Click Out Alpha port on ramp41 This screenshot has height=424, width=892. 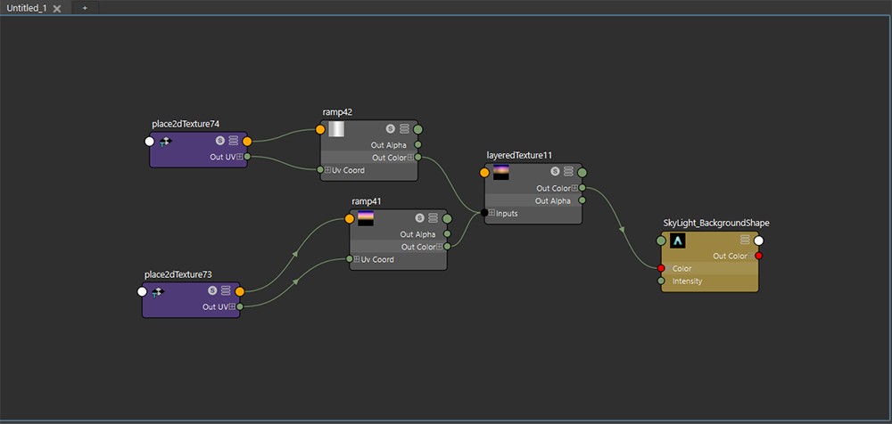point(447,233)
